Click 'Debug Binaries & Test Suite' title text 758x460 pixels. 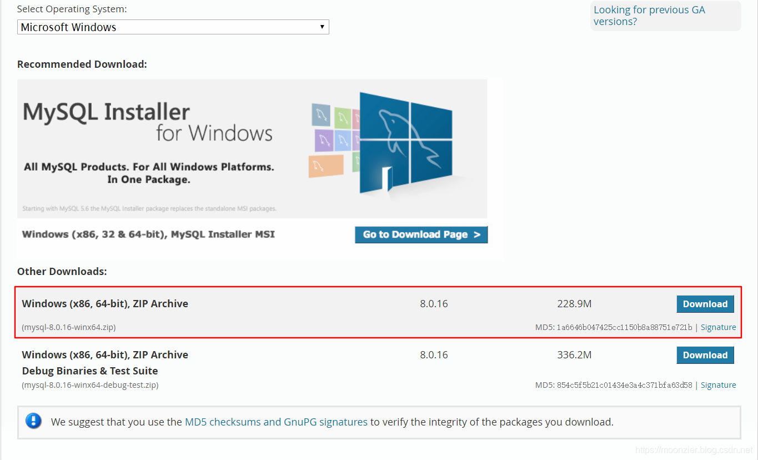pos(90,371)
